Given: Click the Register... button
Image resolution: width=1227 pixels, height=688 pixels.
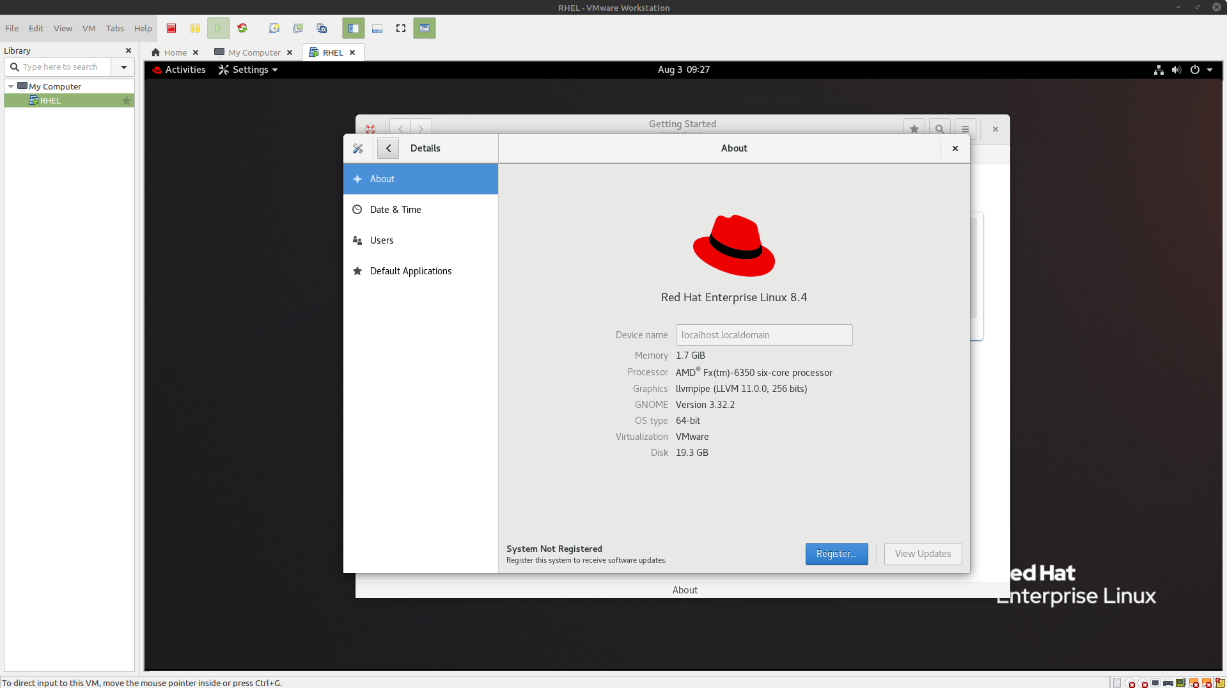Looking at the screenshot, I should coord(836,554).
